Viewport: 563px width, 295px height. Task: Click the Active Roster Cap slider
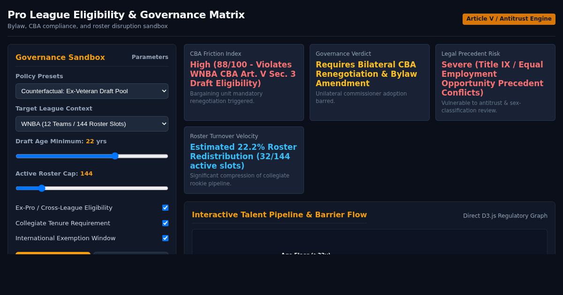click(92, 188)
